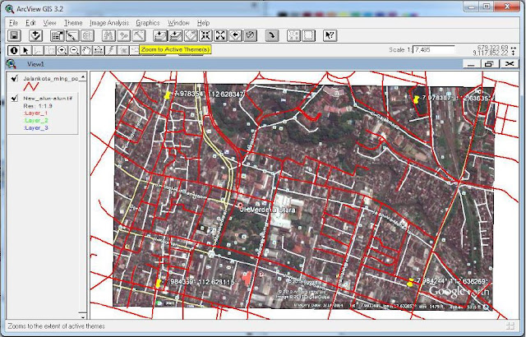The image size is (526, 337).
Task: Select the Measure ruler tool
Action: pos(99,50)
